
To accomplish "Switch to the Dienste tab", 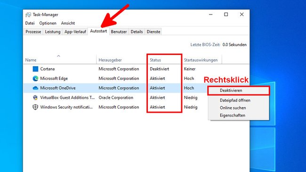I will click(x=153, y=32).
